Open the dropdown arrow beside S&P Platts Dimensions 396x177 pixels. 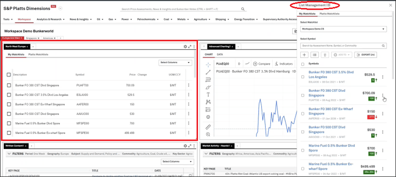click(x=60, y=8)
